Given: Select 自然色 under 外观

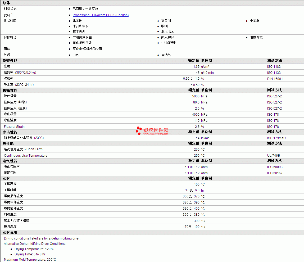Looking at the screenshot, I should click(x=166, y=55).
